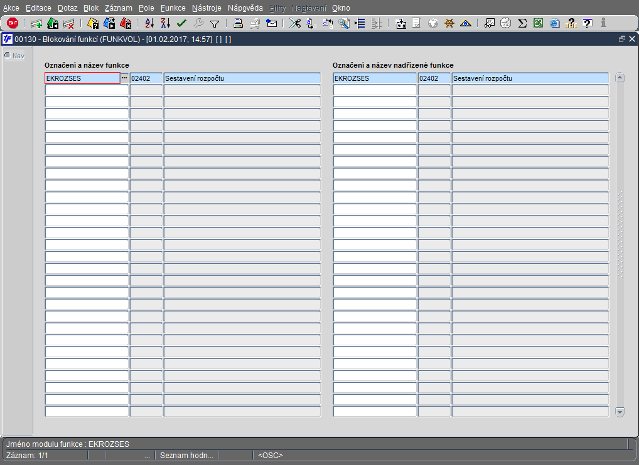
Task: Open the Dotaz menu
Action: pyautogui.click(x=67, y=8)
